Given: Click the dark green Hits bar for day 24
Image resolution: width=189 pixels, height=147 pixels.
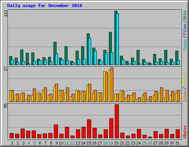Looking at the screenshot, I should [137, 57].
